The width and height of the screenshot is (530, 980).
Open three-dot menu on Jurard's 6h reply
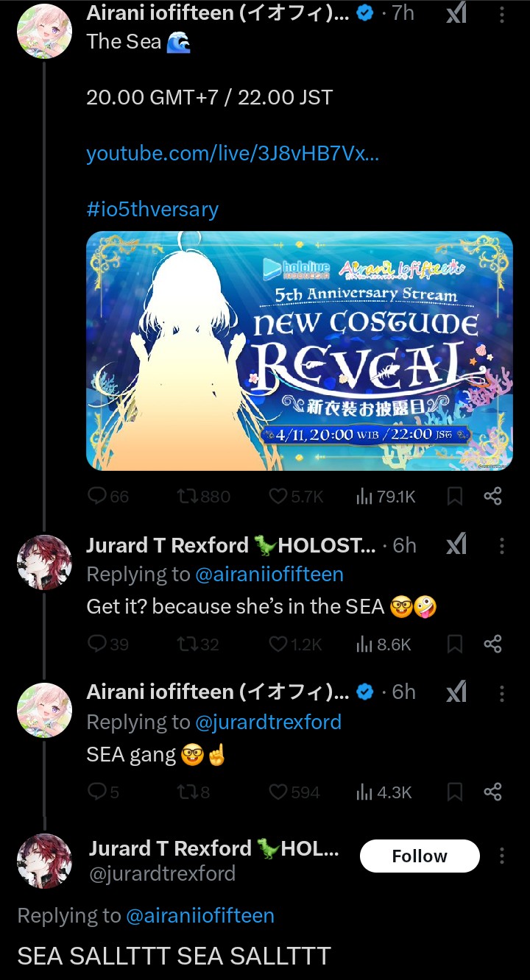click(x=502, y=545)
